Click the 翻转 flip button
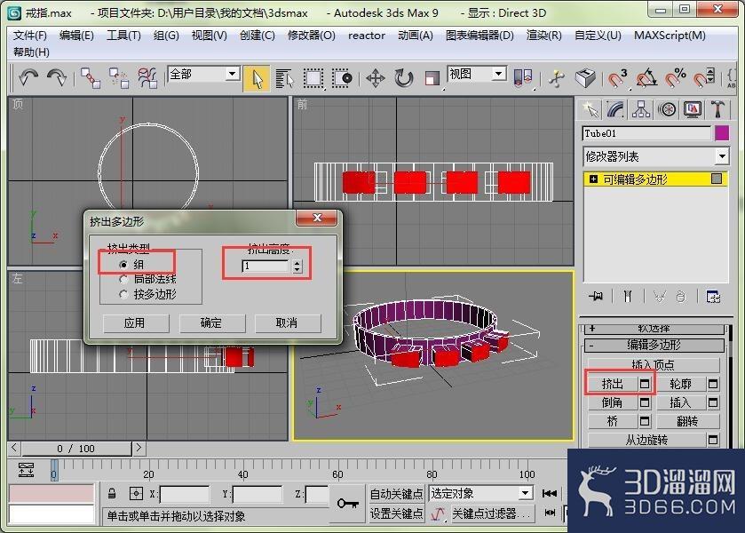The image size is (745, 533). click(687, 421)
